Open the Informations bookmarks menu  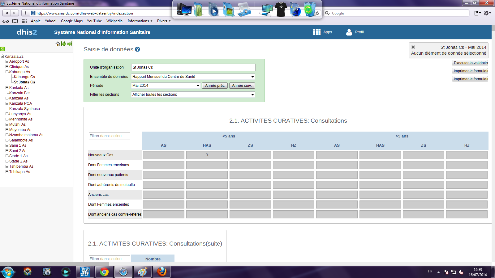(x=140, y=21)
